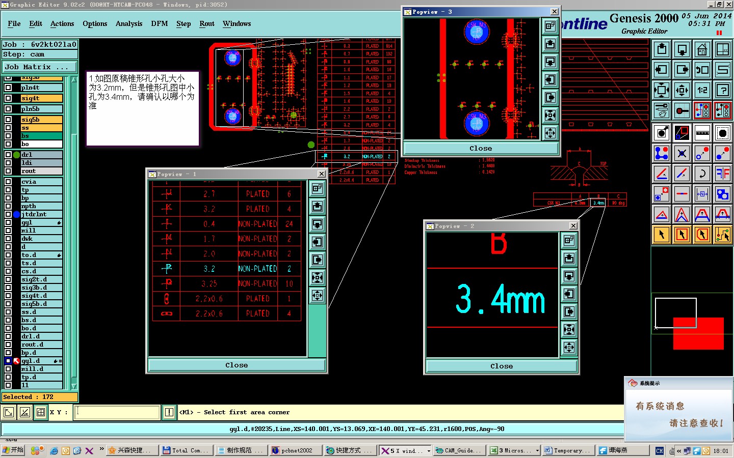Select the bo white layer name
The image size is (734, 458).
tap(41, 144)
